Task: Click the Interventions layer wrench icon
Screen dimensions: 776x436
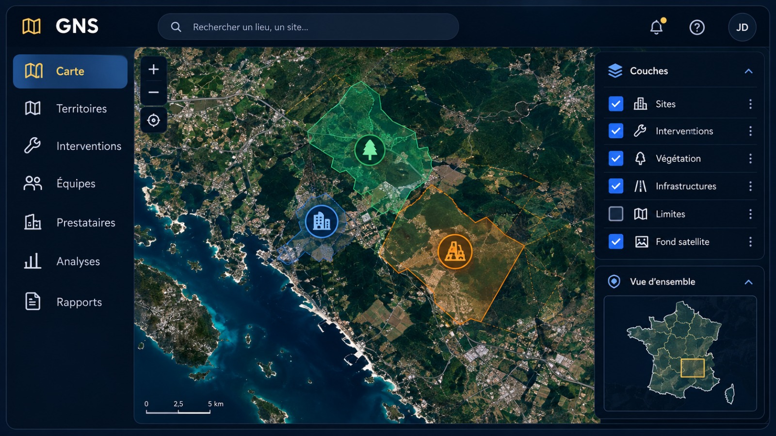Action: tap(640, 131)
